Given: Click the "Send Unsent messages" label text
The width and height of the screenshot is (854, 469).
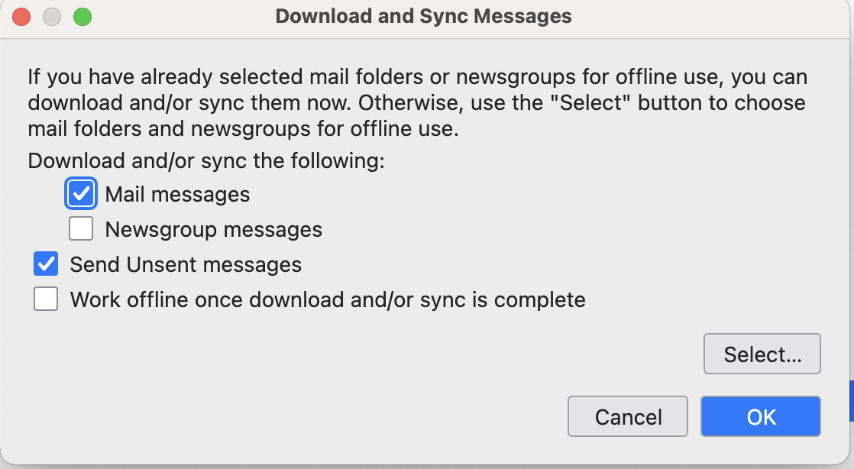Looking at the screenshot, I should [x=186, y=264].
